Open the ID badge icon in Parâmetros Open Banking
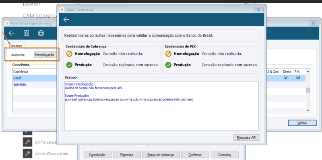The image size is (322, 160). pos(26,33)
